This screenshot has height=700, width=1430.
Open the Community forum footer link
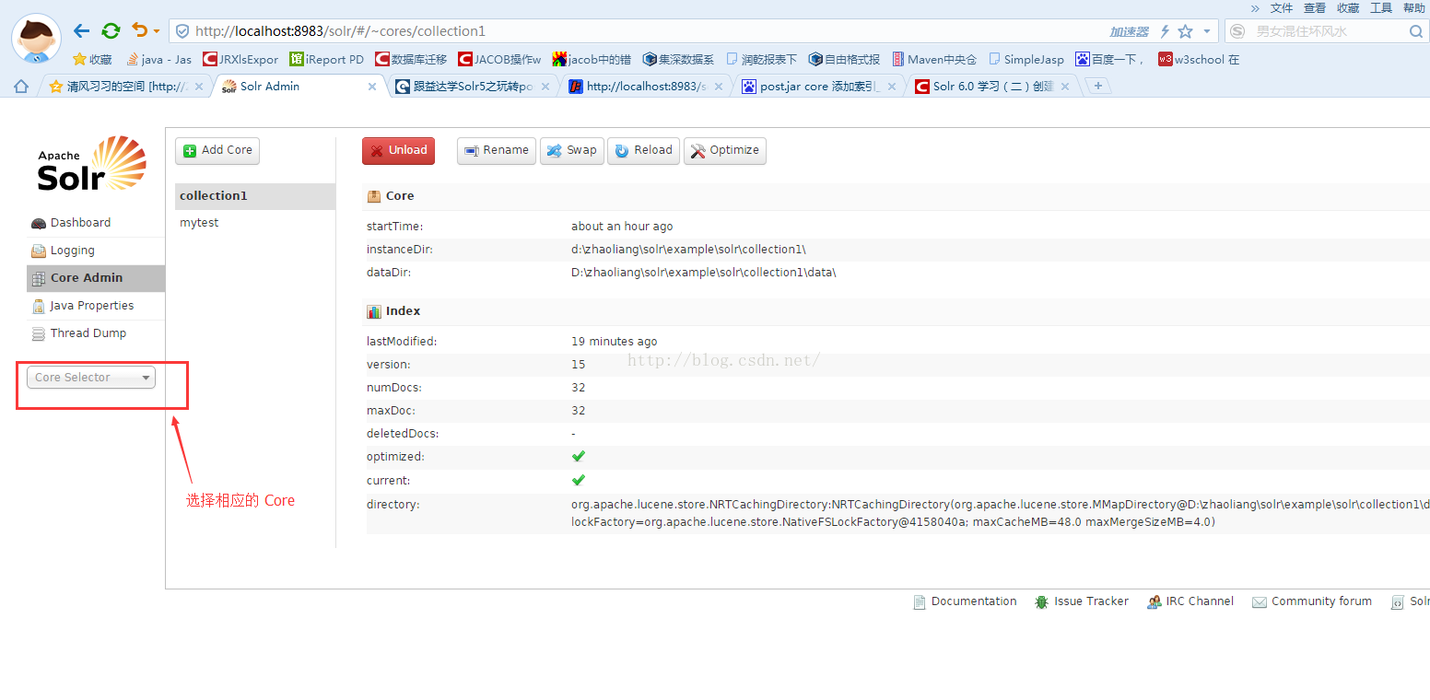pyautogui.click(x=1312, y=601)
